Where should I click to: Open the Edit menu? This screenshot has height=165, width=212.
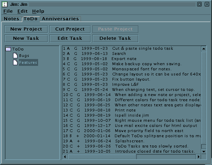[x=22, y=11]
